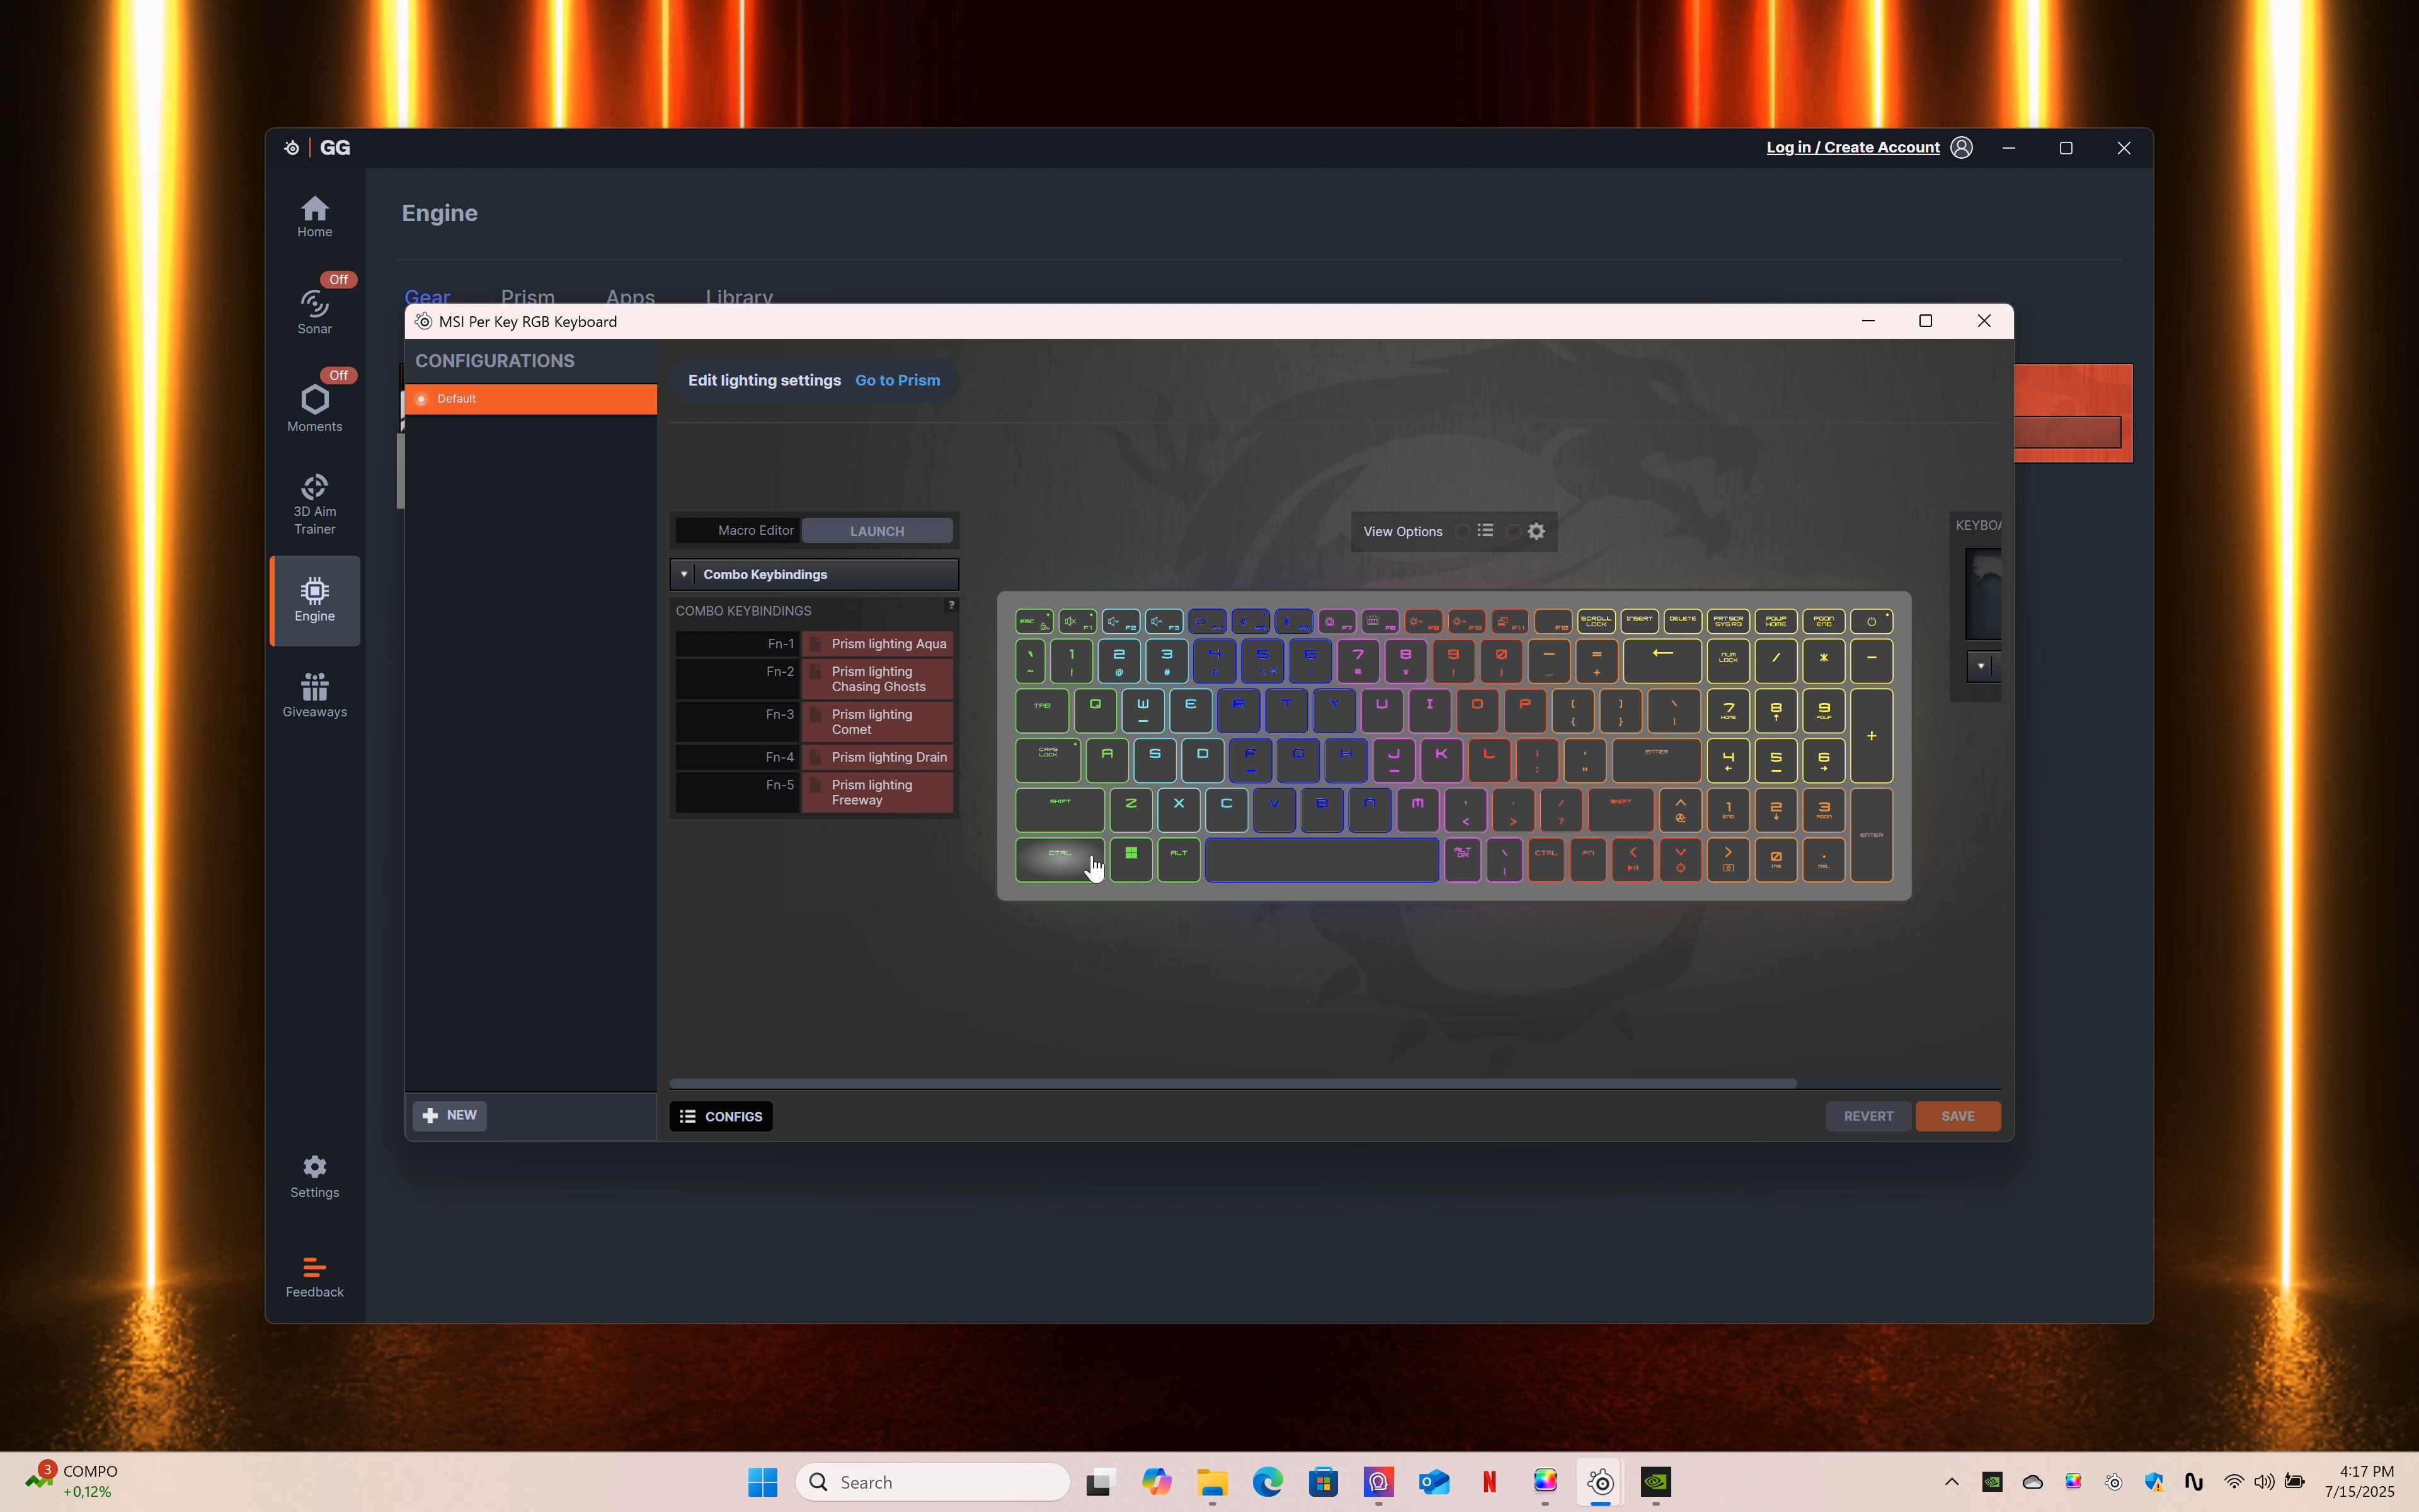Select the Default configuration radio button
Viewport: 2419px width, 1512px height.
tap(422, 399)
